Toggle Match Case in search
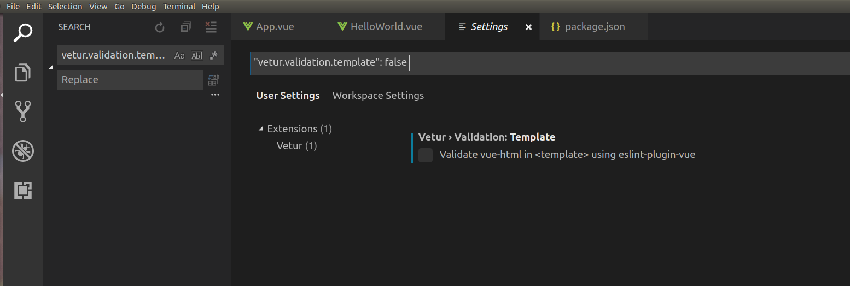The image size is (850, 286). (179, 55)
